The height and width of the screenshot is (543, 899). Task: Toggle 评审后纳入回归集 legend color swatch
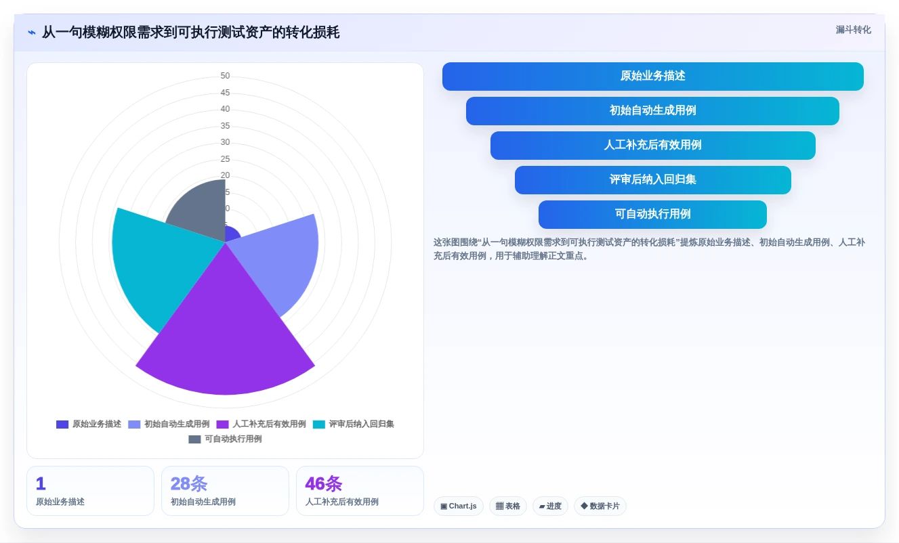tap(319, 425)
